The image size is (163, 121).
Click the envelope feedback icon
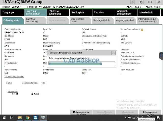[150, 2]
